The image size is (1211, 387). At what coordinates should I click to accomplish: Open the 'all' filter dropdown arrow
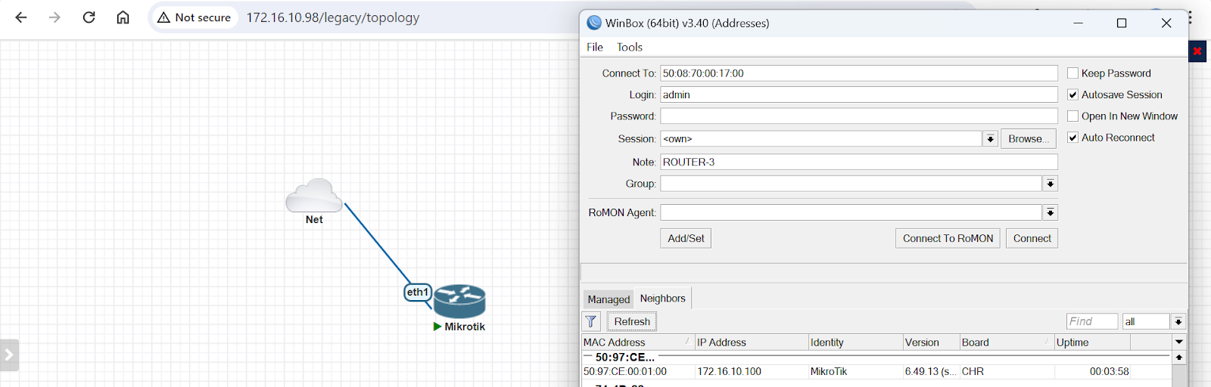click(x=1178, y=321)
